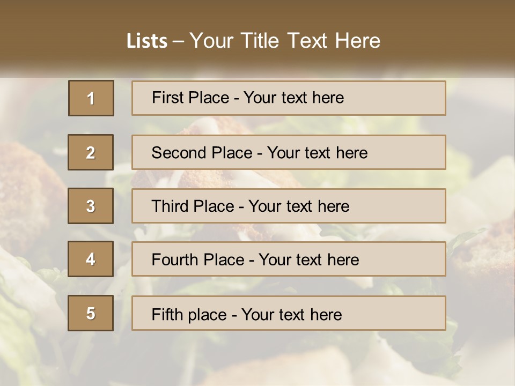This screenshot has height=386, width=515.
Task: Click the bold word 'Lists' in title
Action: (147, 41)
